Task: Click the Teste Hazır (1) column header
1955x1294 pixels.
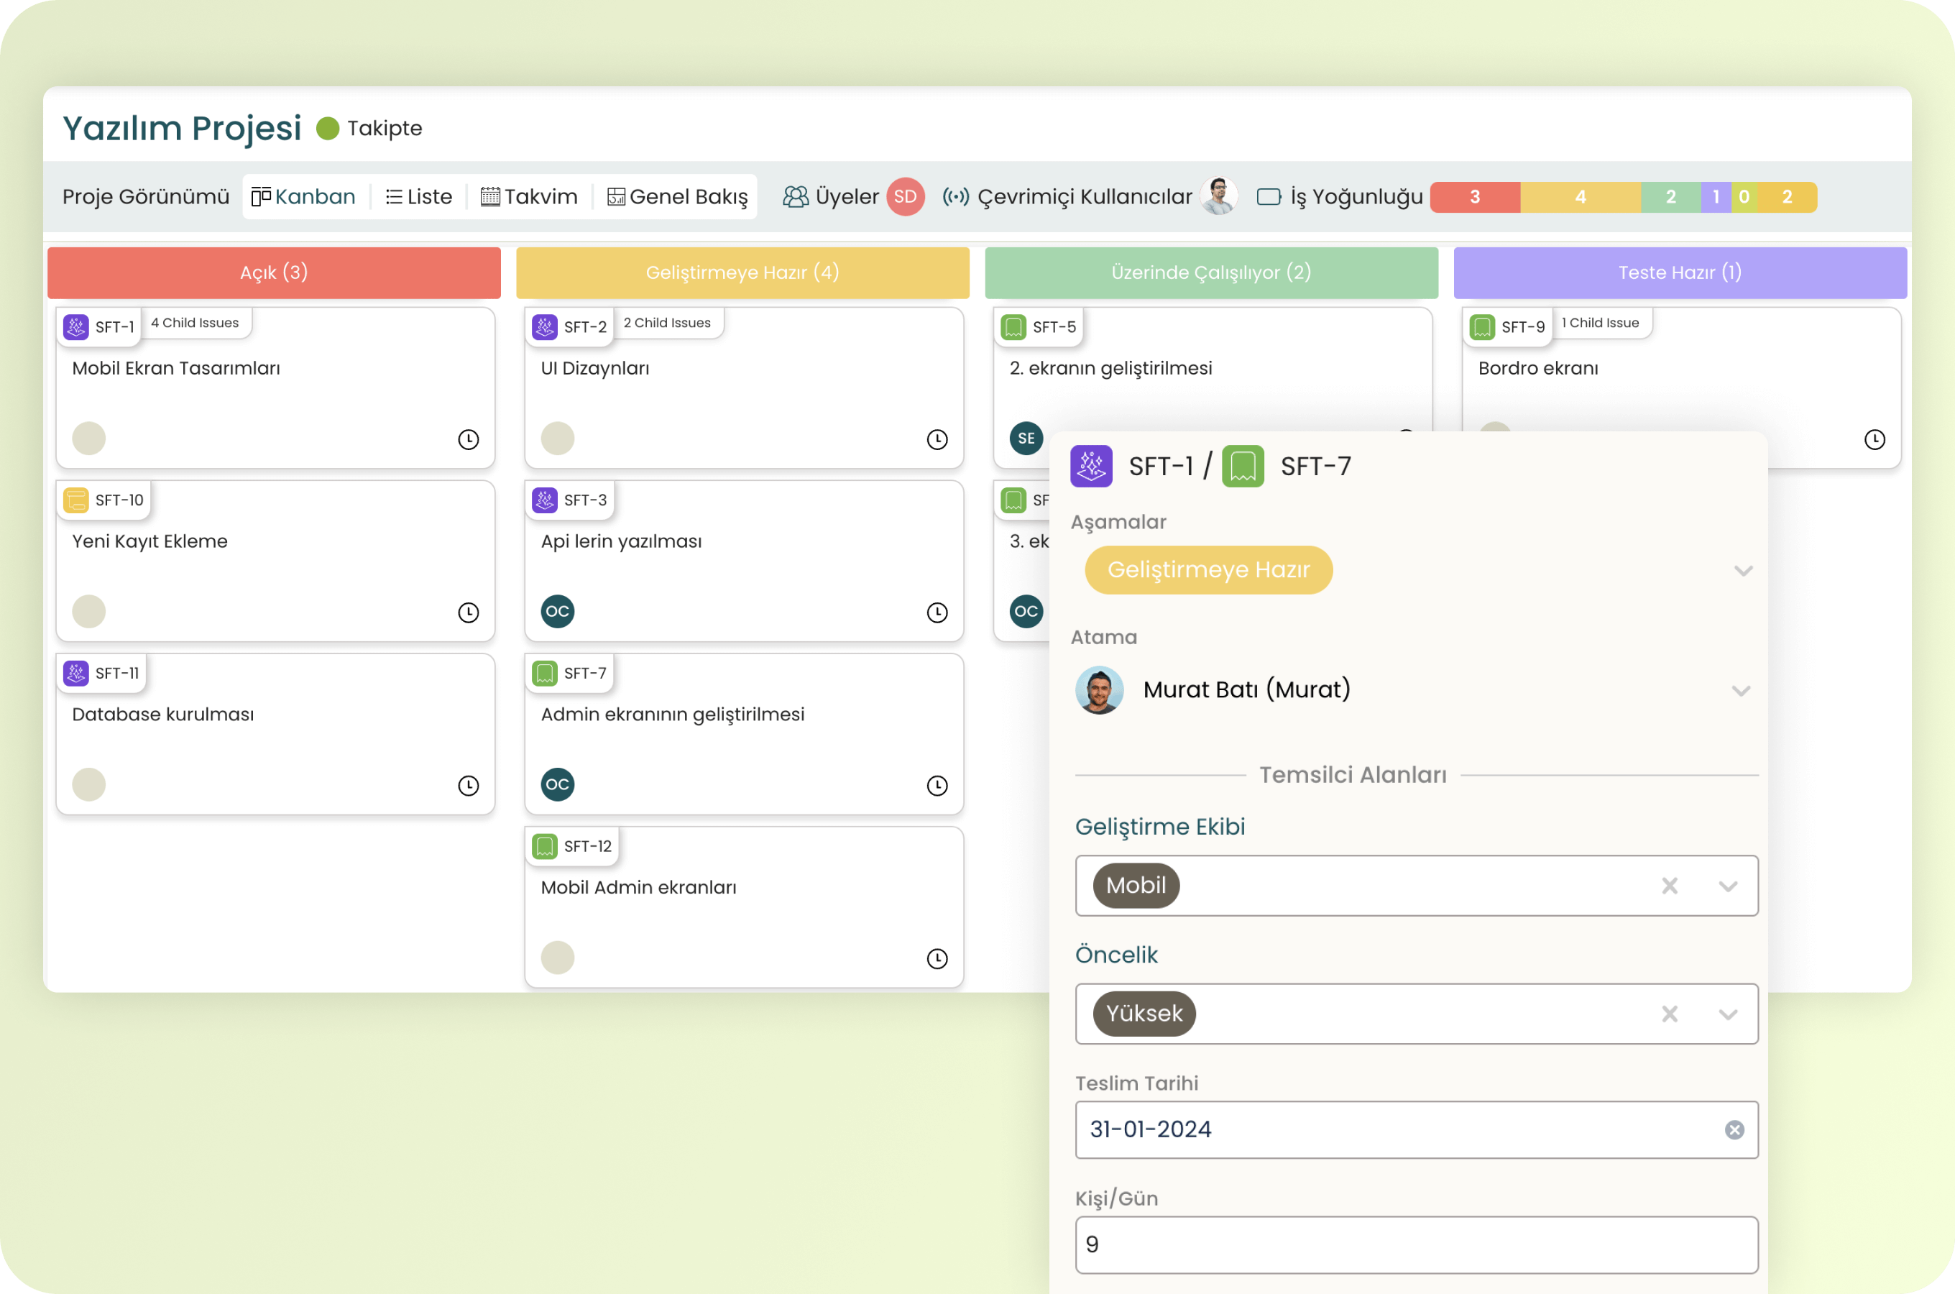Action: [1680, 272]
